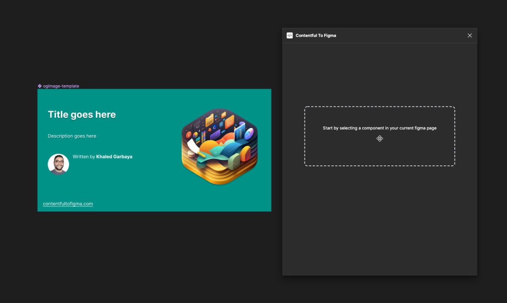Click the author avatar photo
507x303 pixels.
point(58,164)
